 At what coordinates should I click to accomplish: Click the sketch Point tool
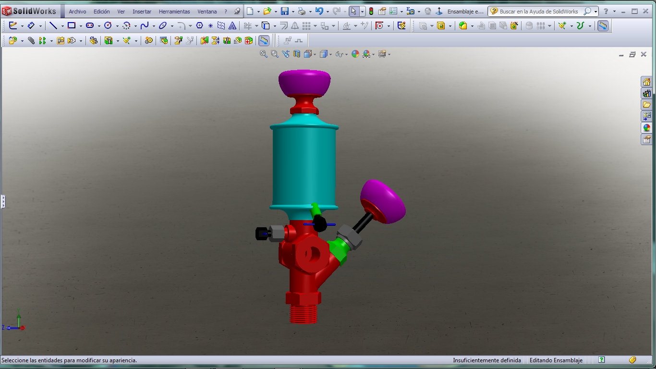pos(210,26)
